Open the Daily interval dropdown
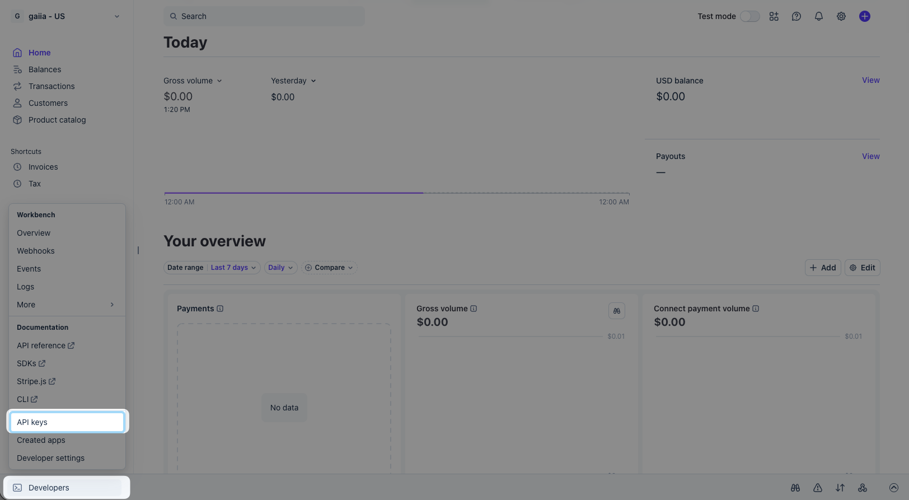This screenshot has height=500, width=909. click(x=280, y=268)
